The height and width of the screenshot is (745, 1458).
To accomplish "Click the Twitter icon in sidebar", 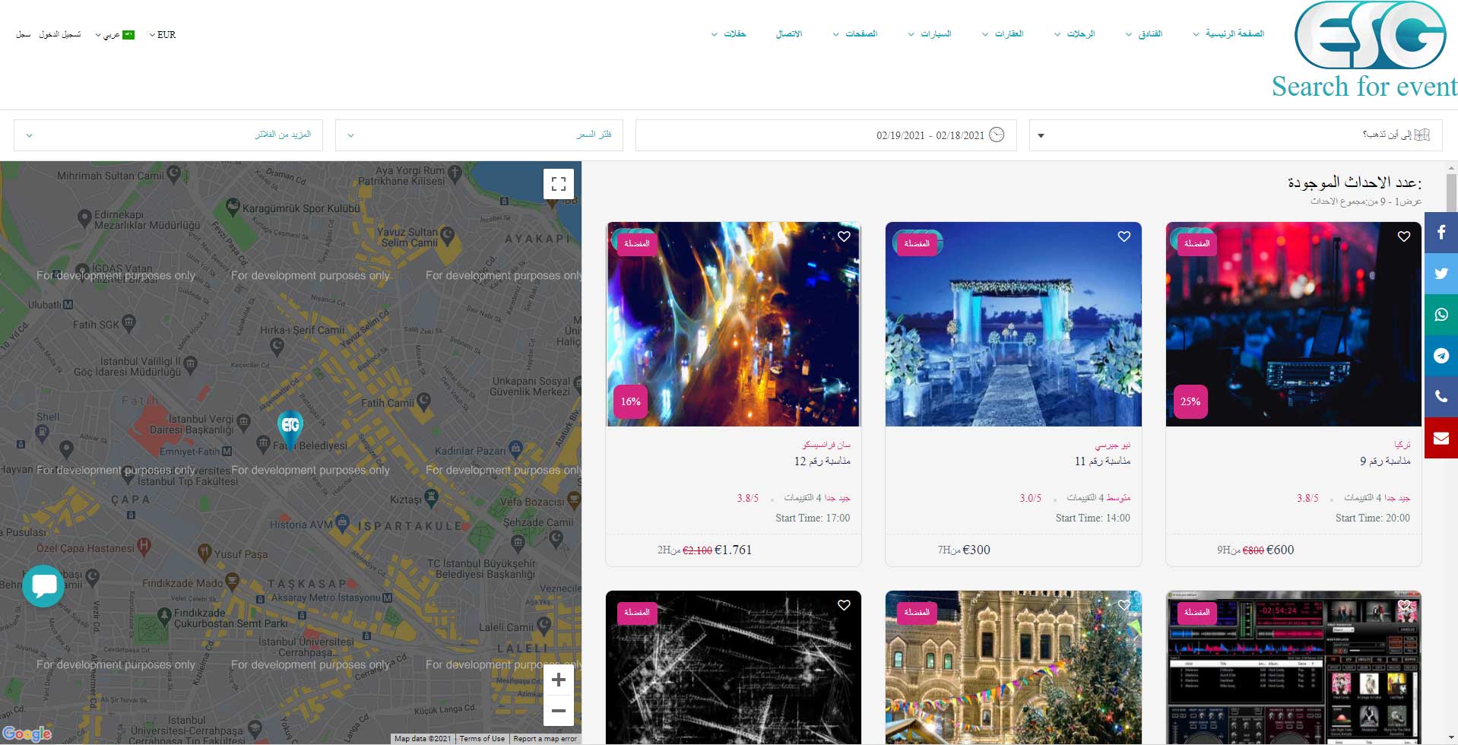I will (x=1441, y=274).
